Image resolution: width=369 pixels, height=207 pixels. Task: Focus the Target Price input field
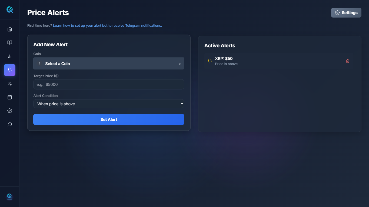click(x=109, y=84)
